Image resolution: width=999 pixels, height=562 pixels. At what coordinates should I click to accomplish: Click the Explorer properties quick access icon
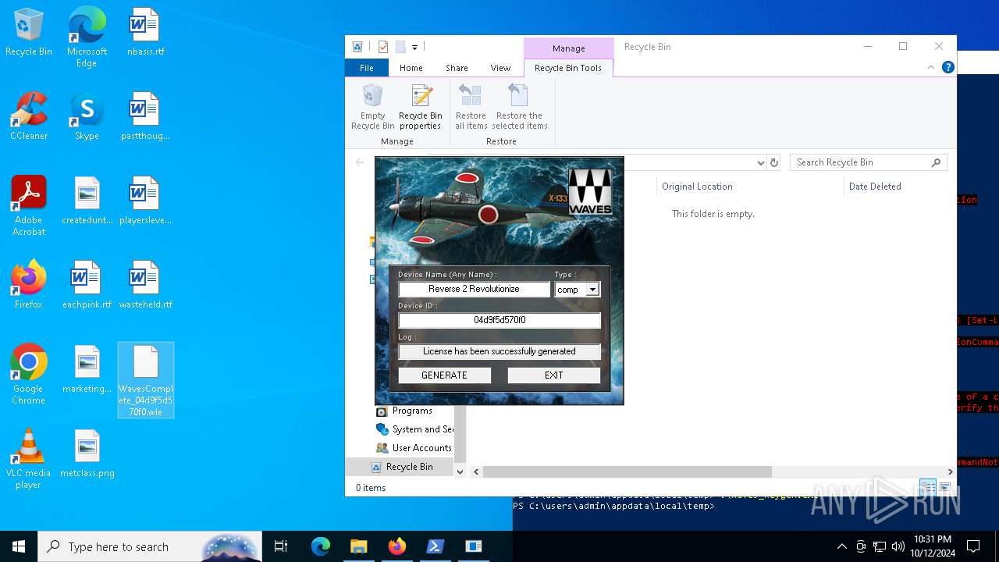tap(382, 47)
